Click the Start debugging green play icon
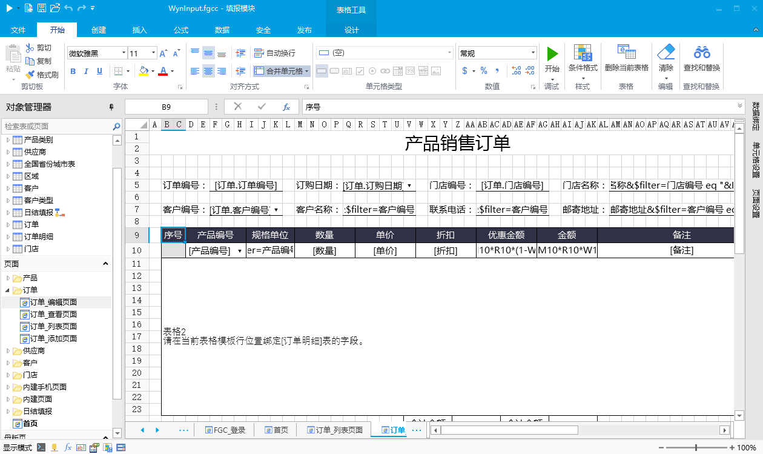Image resolution: width=763 pixels, height=454 pixels. (x=552, y=54)
